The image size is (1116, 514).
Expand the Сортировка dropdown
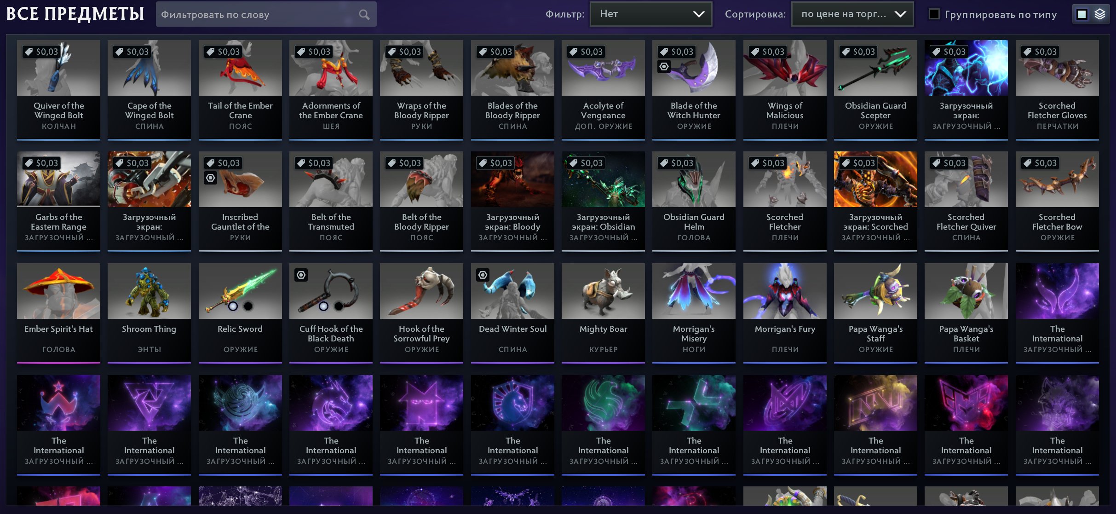pyautogui.click(x=852, y=14)
